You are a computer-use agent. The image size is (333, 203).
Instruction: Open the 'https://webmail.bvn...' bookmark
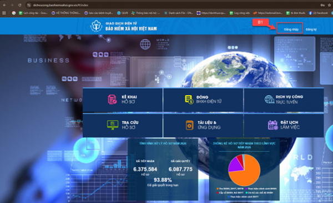tap(268, 13)
